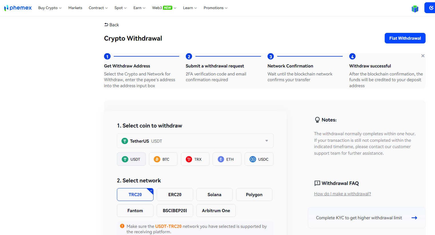Click the Back arrow icon
Screen dimensions: 435x235
click(x=106, y=25)
